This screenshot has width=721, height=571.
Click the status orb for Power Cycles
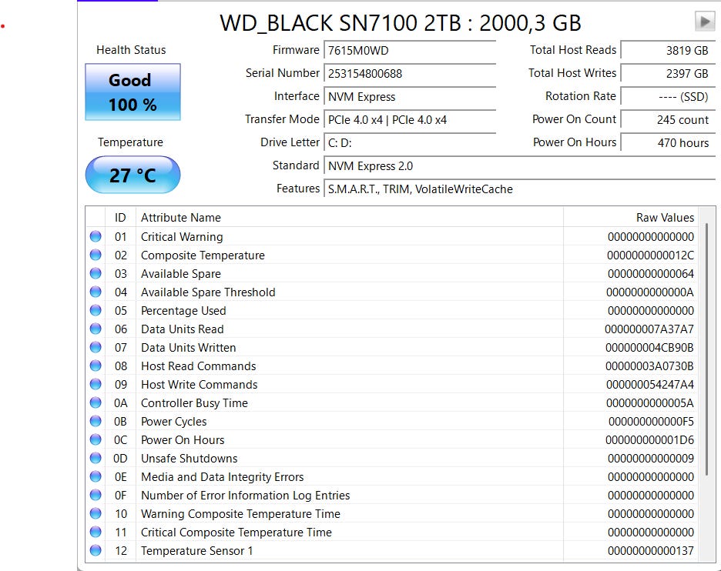(x=96, y=421)
